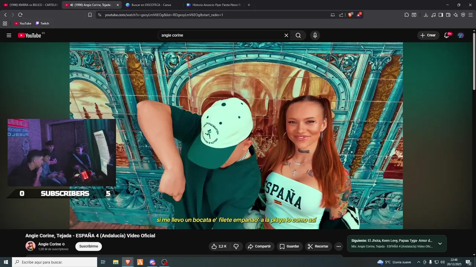The image size is (476, 267).
Task: Open YouTube bookmark in bookmarks bar
Action: pyautogui.click(x=23, y=23)
